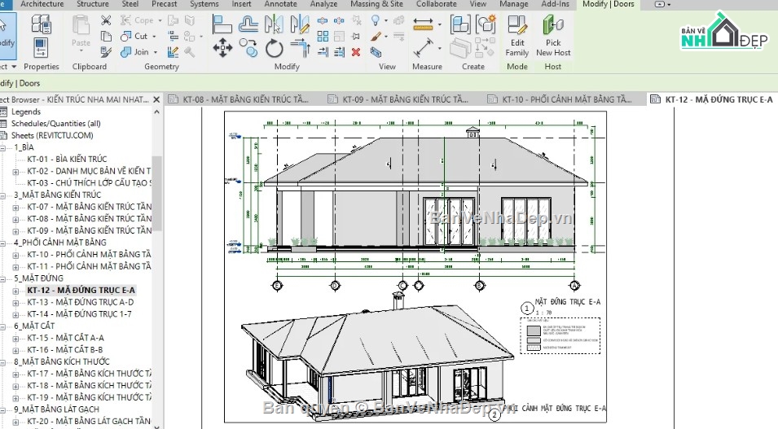Expand the KT-02 sheet node

point(15,172)
